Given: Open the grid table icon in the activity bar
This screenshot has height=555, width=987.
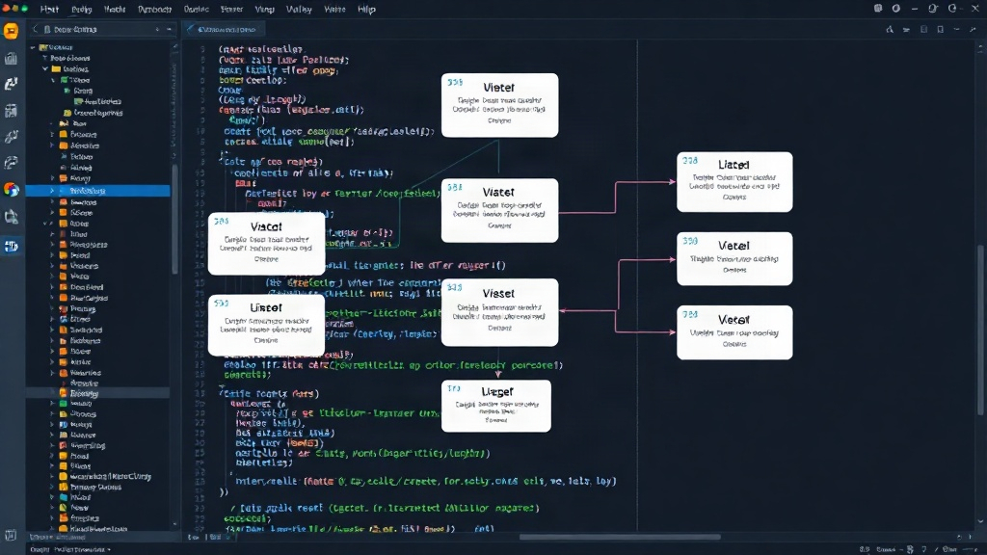Looking at the screenshot, I should pos(12,111).
